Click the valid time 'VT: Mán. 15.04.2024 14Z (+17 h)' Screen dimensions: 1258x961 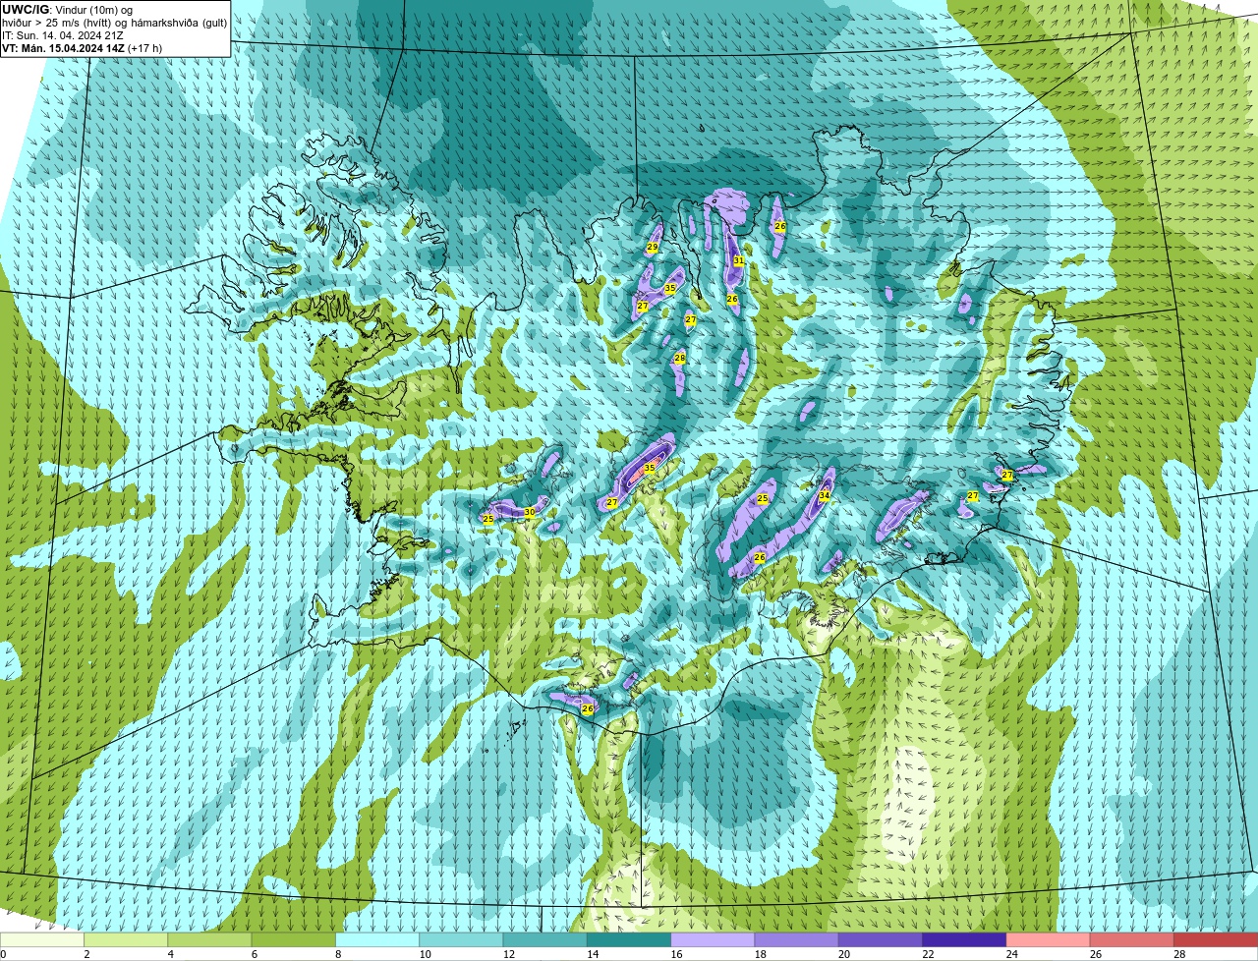pos(83,47)
